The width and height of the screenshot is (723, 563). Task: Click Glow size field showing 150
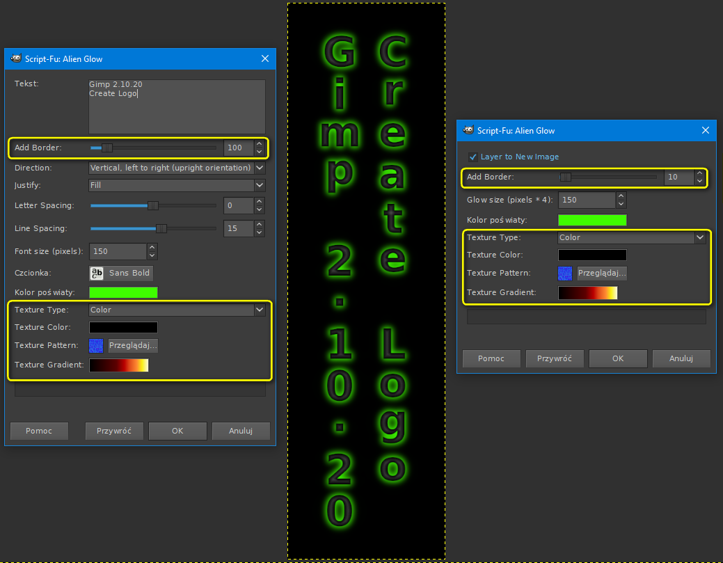587,200
